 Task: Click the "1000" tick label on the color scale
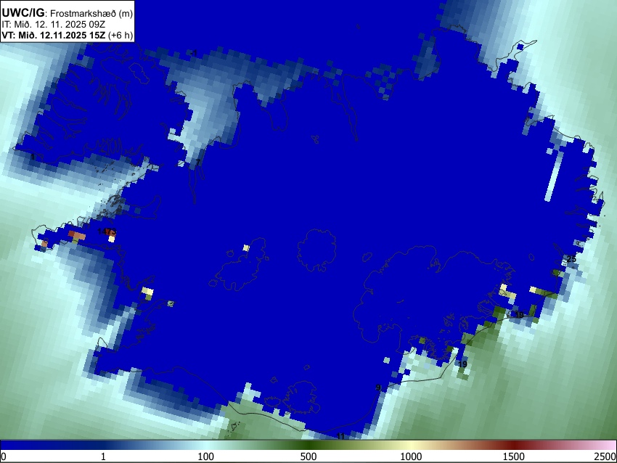tap(411, 456)
